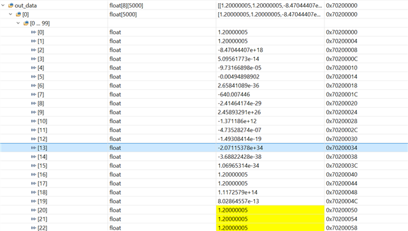Screen dimensions: 408x231
Task: Click variable icon of element [17]
Action: pos(33,183)
